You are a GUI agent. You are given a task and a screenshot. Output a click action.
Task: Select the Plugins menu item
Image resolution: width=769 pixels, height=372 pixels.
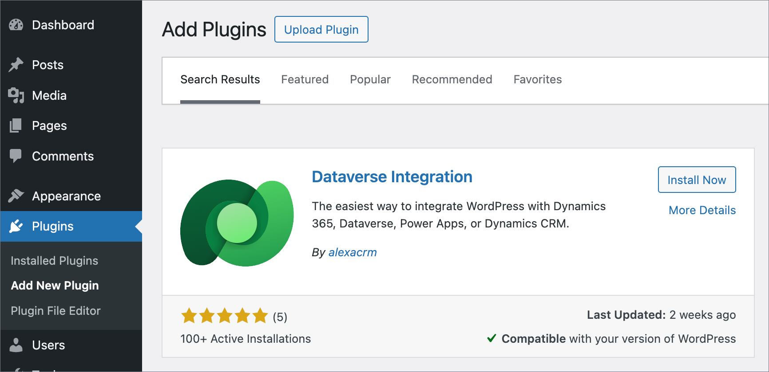pyautogui.click(x=71, y=226)
